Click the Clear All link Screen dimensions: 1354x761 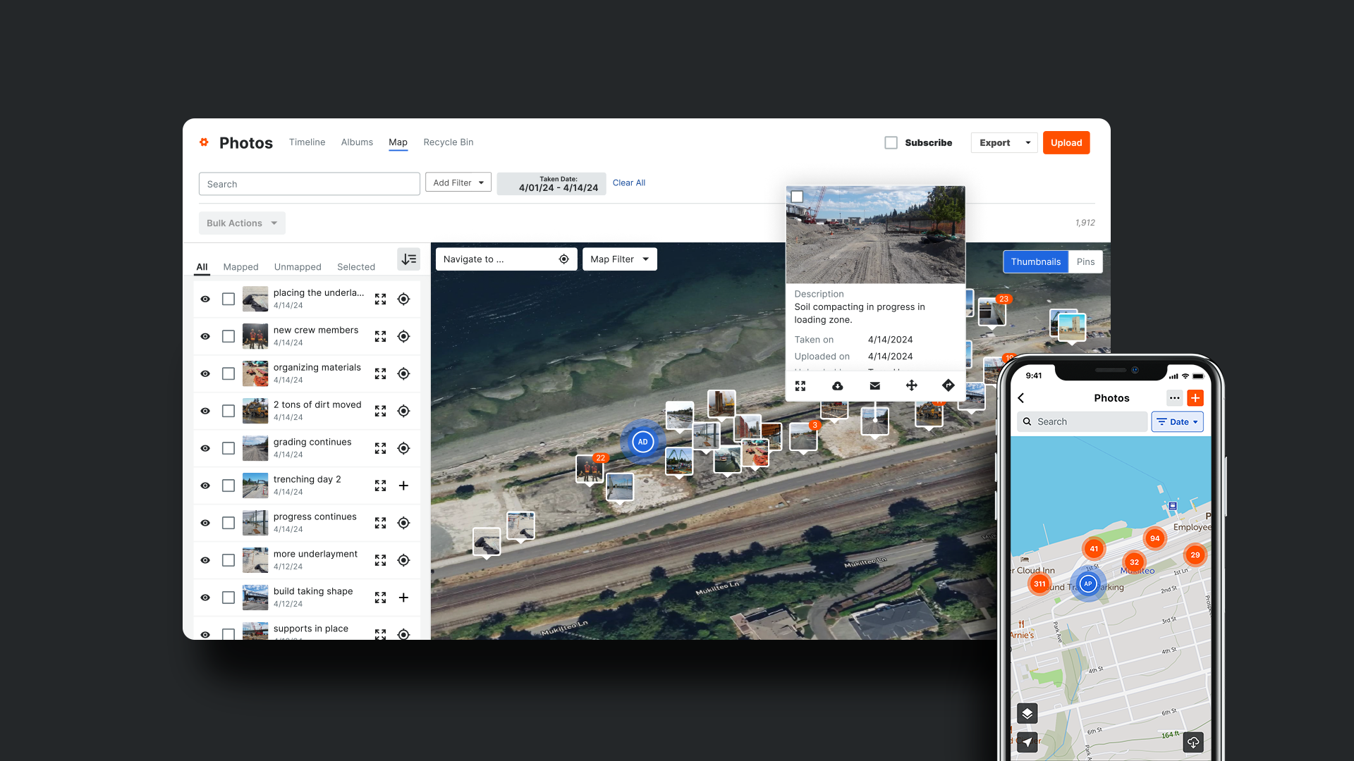click(x=628, y=182)
